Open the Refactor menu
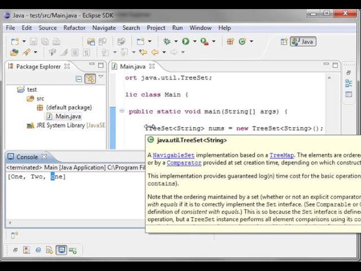Viewport: 361px width, 271px height. [x=74, y=28]
